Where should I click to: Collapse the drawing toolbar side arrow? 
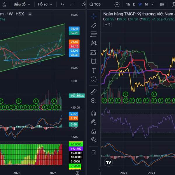[100, 169]
